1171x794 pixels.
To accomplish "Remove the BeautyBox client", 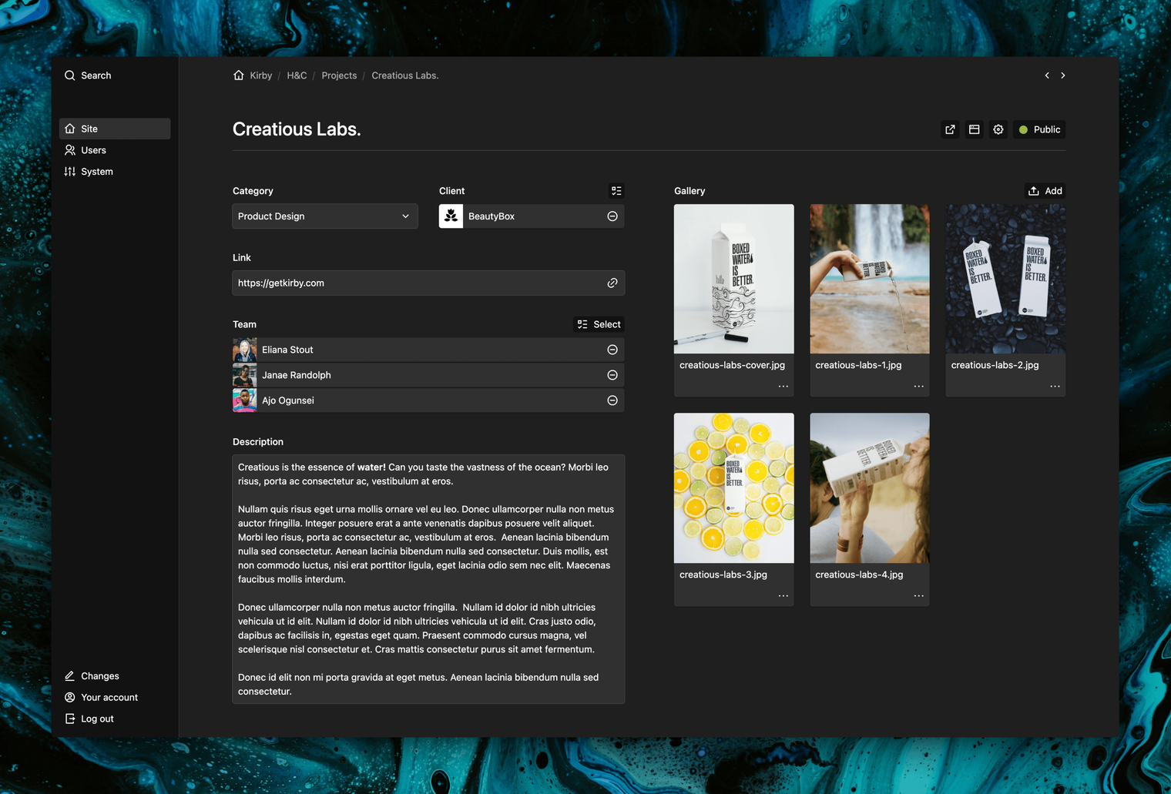I will click(612, 216).
